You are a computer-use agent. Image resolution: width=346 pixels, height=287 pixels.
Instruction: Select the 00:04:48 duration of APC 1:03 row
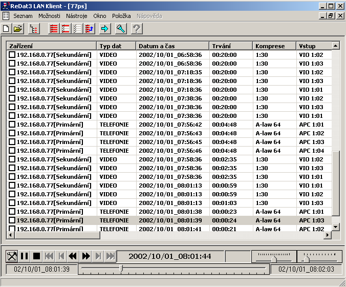[224, 142]
